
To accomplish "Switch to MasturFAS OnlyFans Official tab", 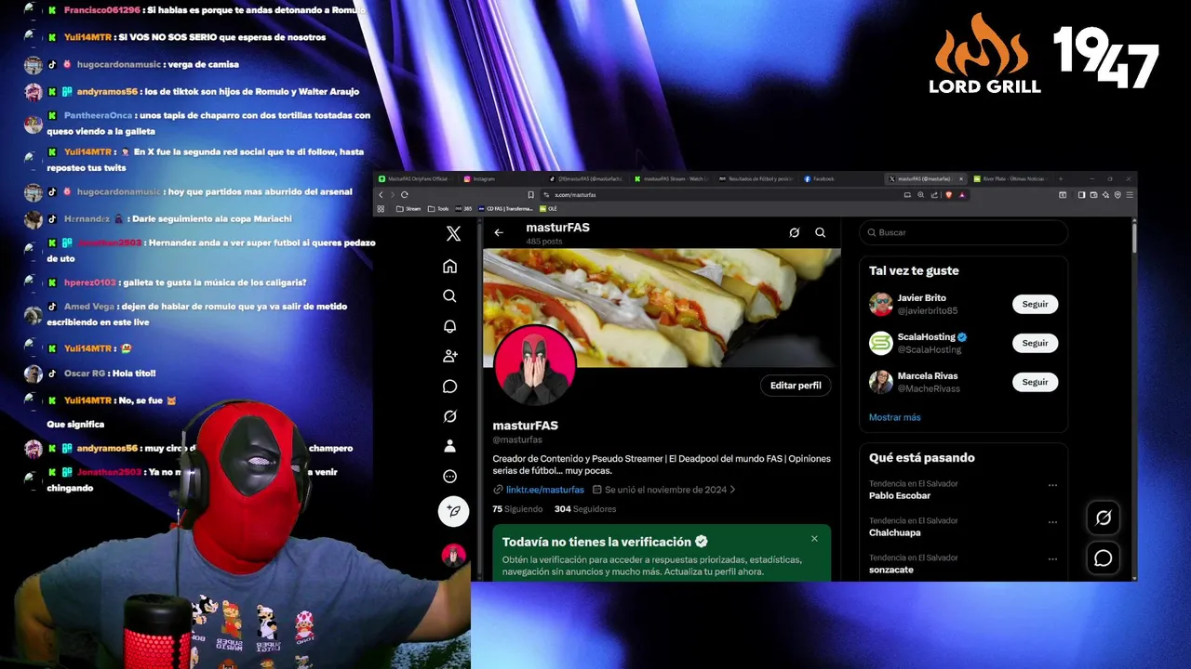I will [x=414, y=178].
